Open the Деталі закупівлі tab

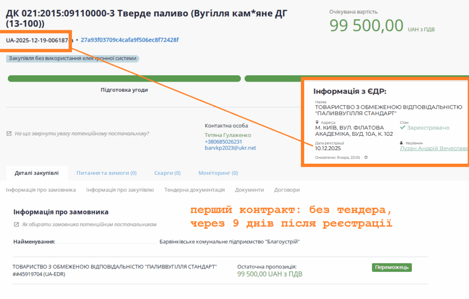click(37, 173)
